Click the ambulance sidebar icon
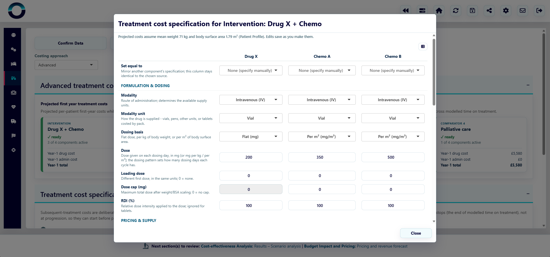Image resolution: width=550 pixels, height=257 pixels. point(14,121)
